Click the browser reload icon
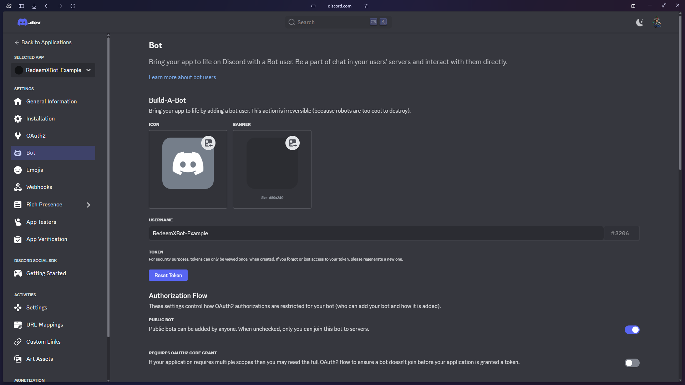 pos(73,6)
